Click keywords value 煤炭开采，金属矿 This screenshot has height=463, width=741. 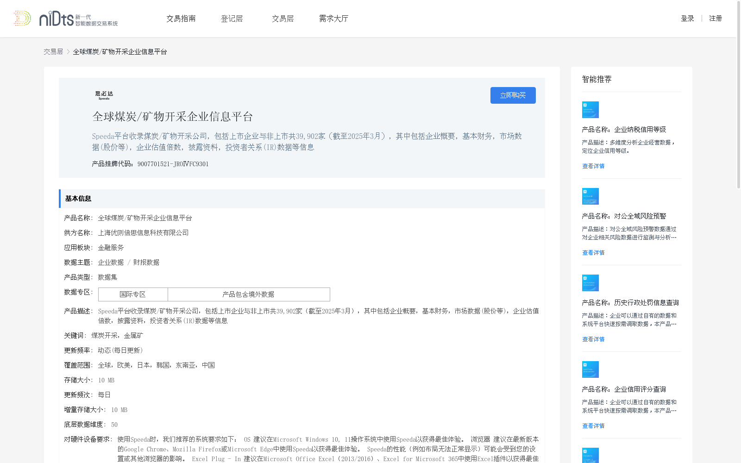coord(117,336)
